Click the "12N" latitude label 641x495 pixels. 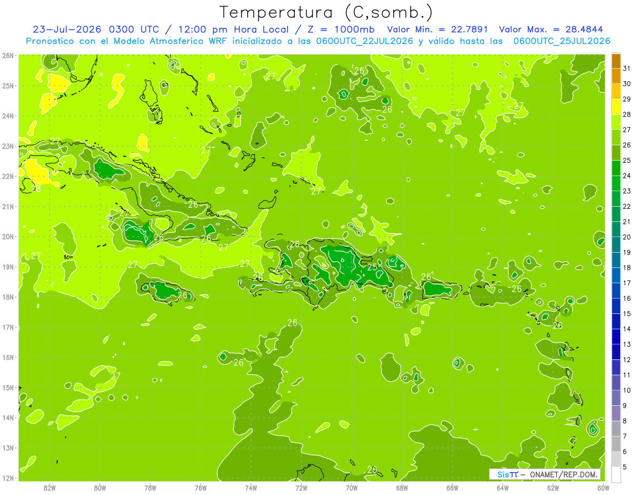point(8,478)
